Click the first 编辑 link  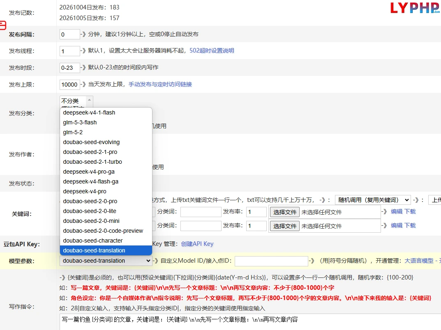[397, 211]
